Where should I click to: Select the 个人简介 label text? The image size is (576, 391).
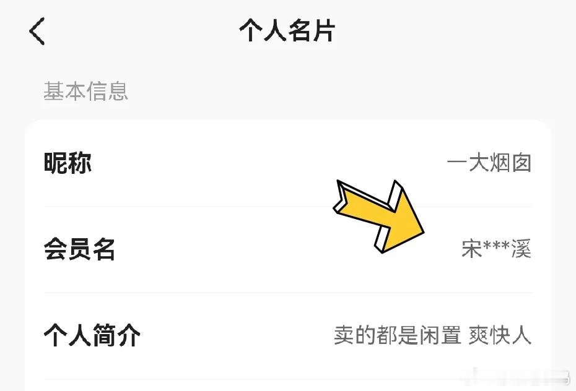(x=92, y=336)
